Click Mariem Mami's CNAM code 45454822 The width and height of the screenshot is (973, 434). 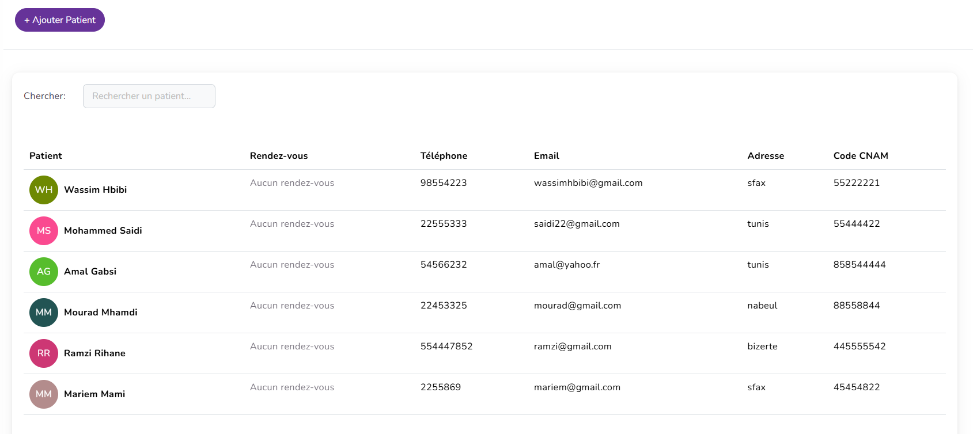tap(857, 387)
